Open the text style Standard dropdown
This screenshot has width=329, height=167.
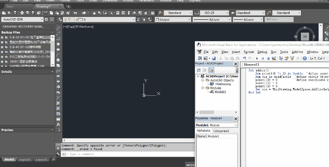pos(178,13)
